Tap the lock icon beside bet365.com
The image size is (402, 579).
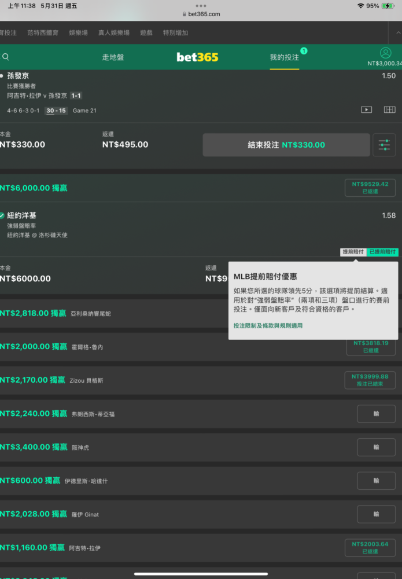click(x=185, y=14)
